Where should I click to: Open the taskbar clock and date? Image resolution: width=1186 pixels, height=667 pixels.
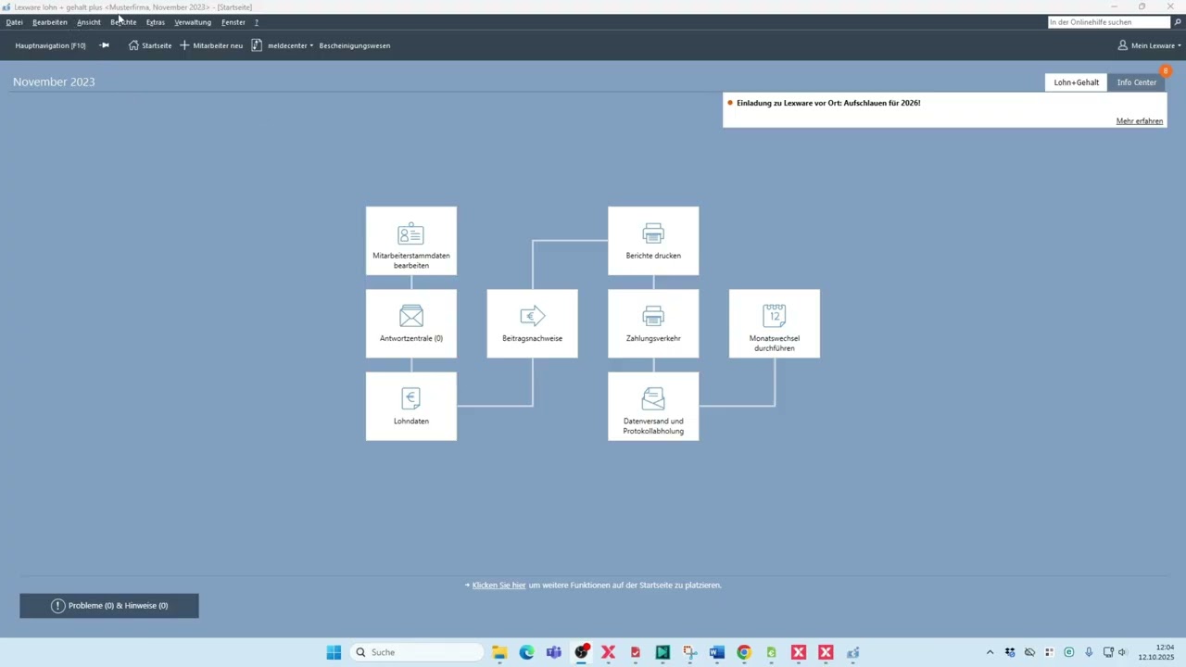coord(1157,652)
